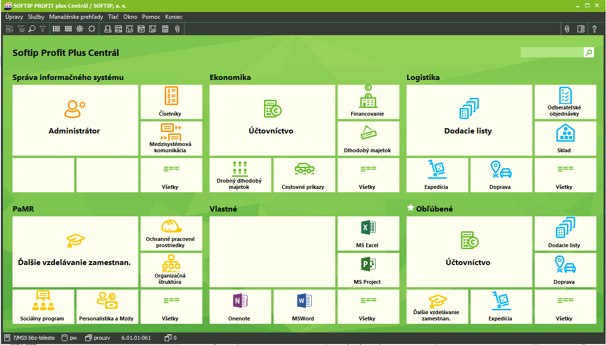This screenshot has height=345, width=606.
Task: Open the Cestovné príkazy car tile
Action: [303, 175]
